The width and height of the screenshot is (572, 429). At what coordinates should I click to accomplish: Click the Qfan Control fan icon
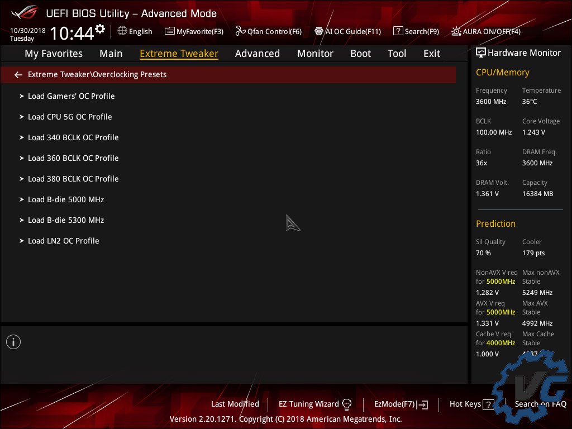click(x=240, y=31)
